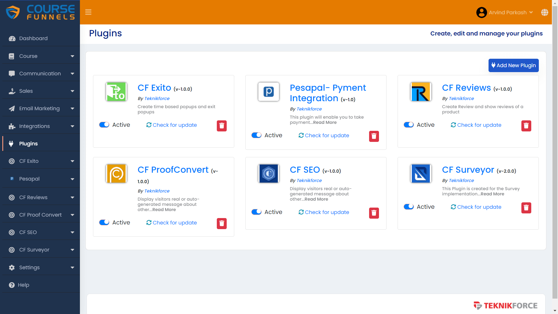Click the CF Exito plugin logo
Image resolution: width=558 pixels, height=314 pixels.
click(x=116, y=92)
